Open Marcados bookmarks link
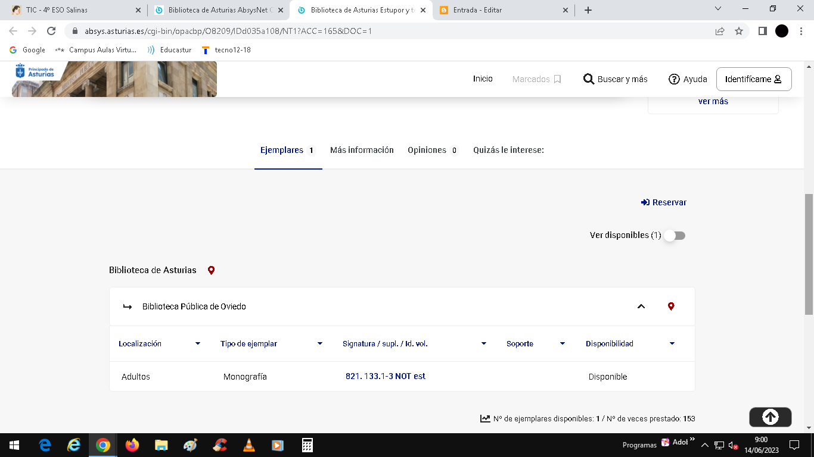 tap(537, 79)
